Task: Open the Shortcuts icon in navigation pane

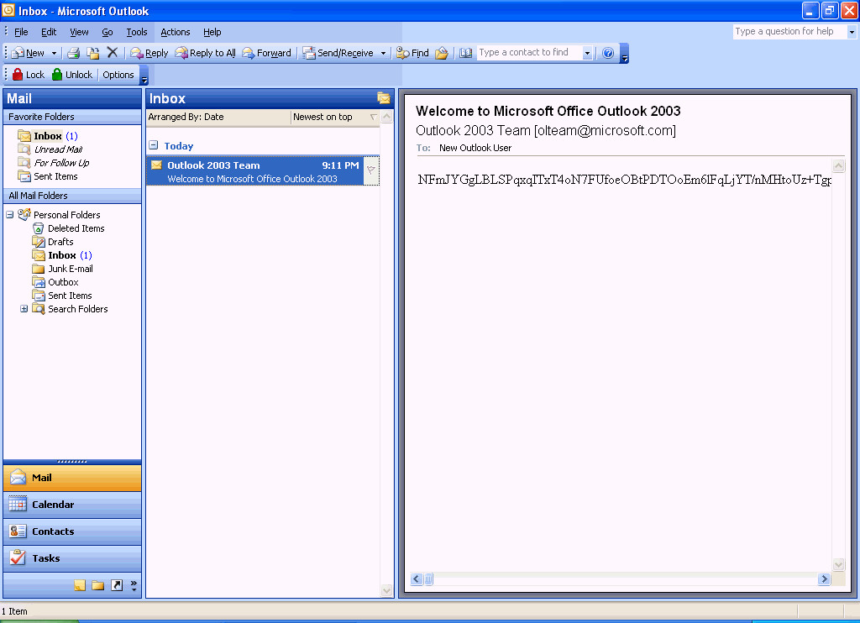Action: point(116,585)
